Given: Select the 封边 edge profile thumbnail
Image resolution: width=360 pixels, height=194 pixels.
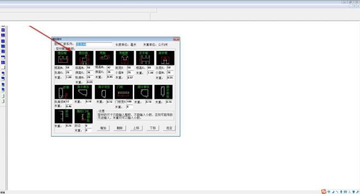Looking at the screenshot, I should point(63,116).
